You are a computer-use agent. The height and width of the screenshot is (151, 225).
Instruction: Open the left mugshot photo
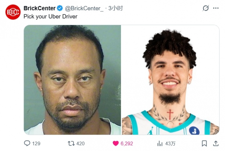(72, 80)
